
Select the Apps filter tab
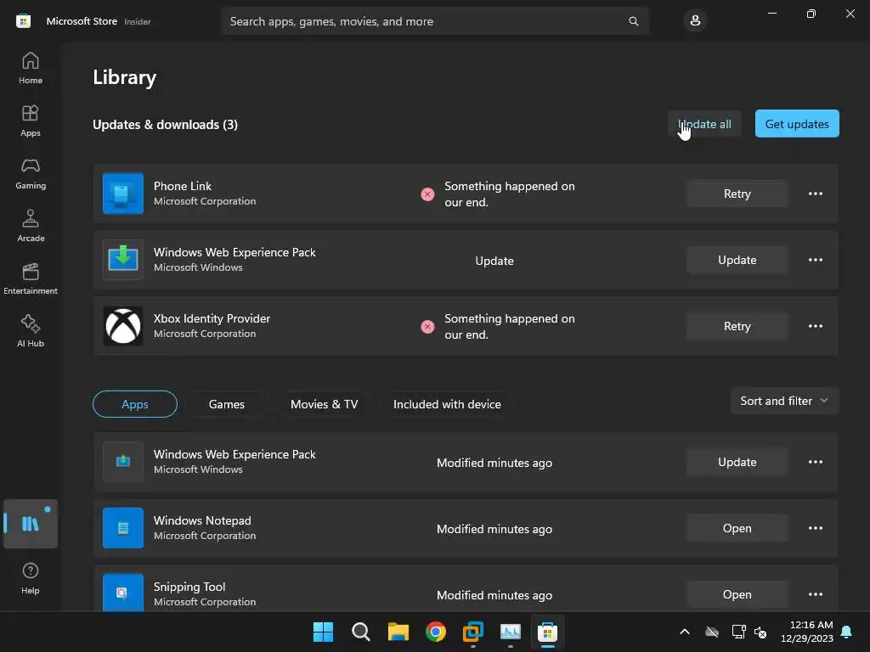(135, 404)
